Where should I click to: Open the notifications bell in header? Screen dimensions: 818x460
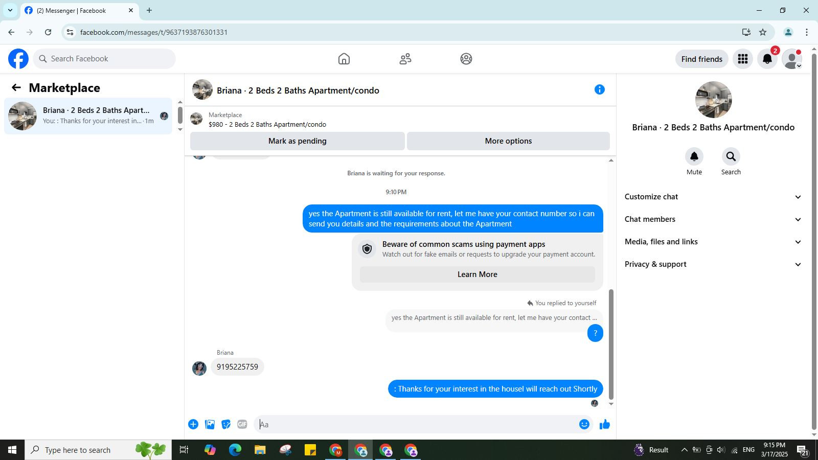pyautogui.click(x=767, y=59)
